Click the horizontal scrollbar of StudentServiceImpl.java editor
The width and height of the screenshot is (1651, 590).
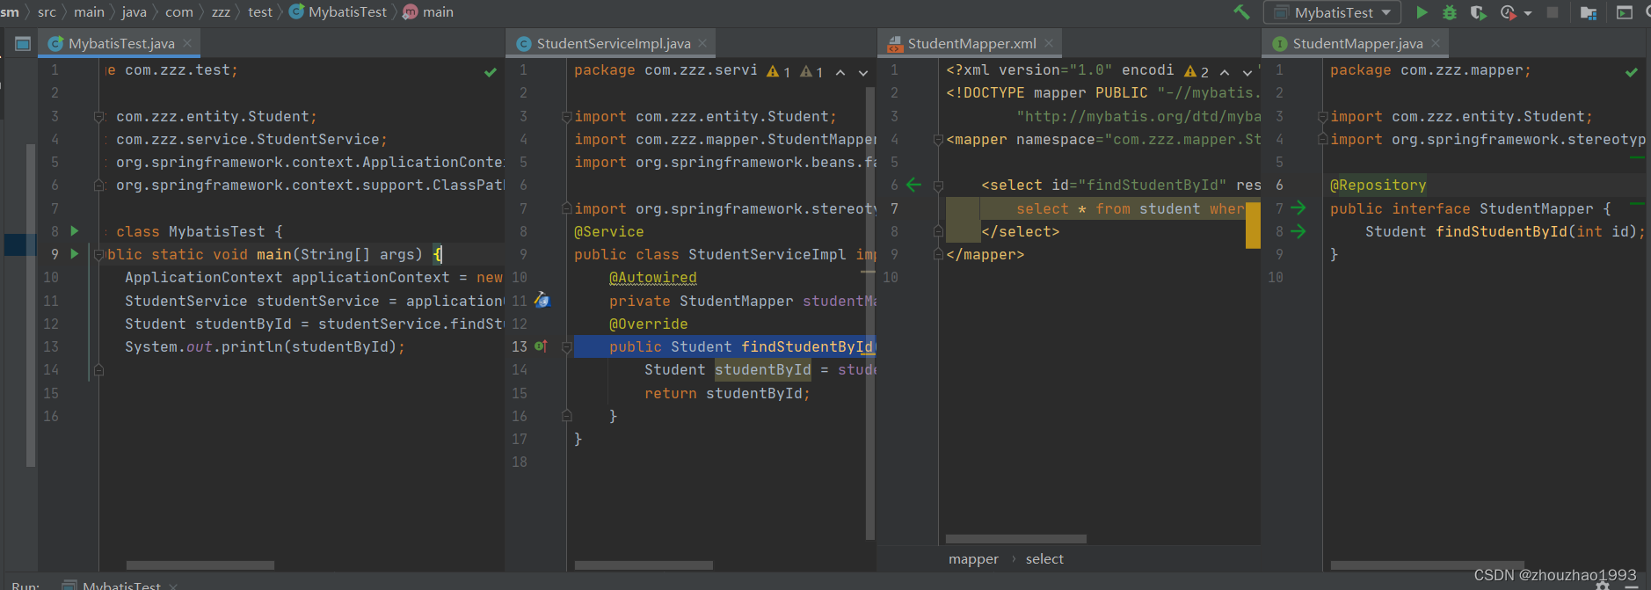(x=644, y=565)
